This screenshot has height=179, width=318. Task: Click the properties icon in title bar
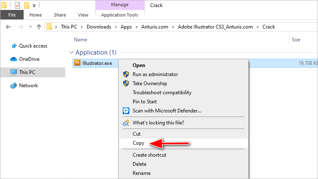click(x=17, y=5)
